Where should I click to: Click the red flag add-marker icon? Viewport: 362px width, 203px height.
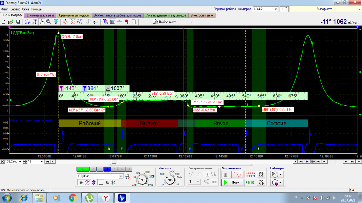(127, 22)
